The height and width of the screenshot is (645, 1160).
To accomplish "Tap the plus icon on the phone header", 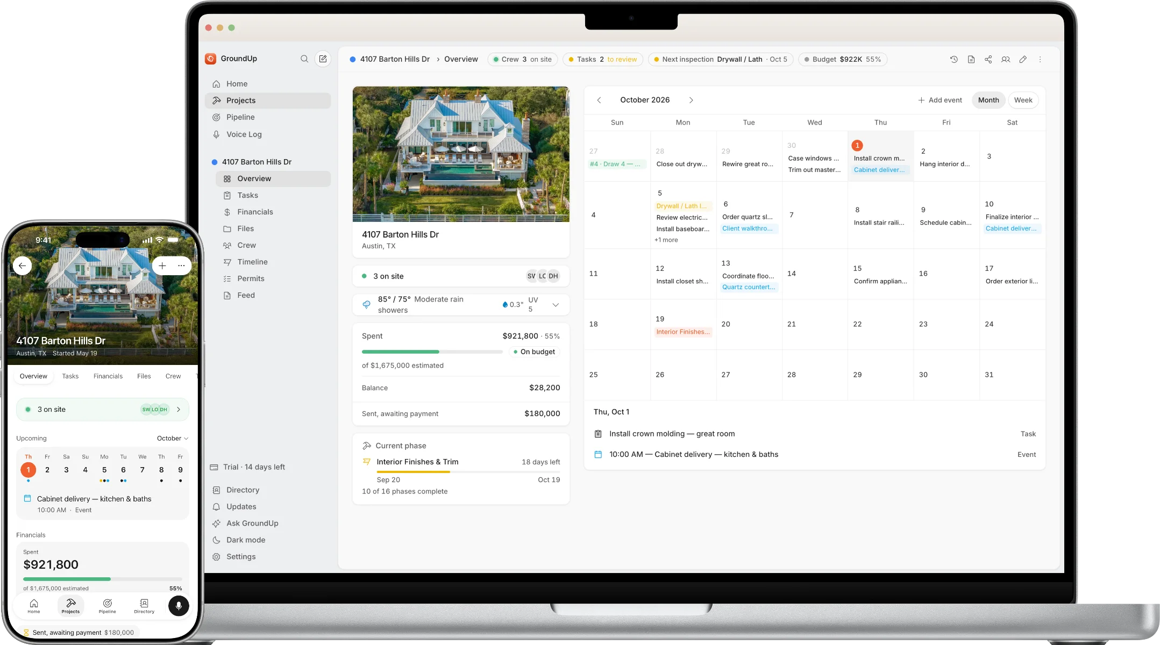I will (162, 266).
